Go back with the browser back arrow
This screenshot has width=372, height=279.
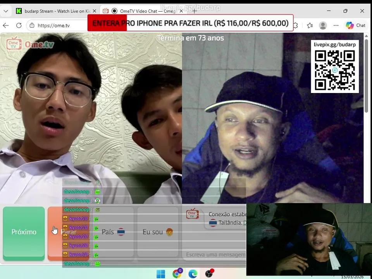[x=6, y=26]
